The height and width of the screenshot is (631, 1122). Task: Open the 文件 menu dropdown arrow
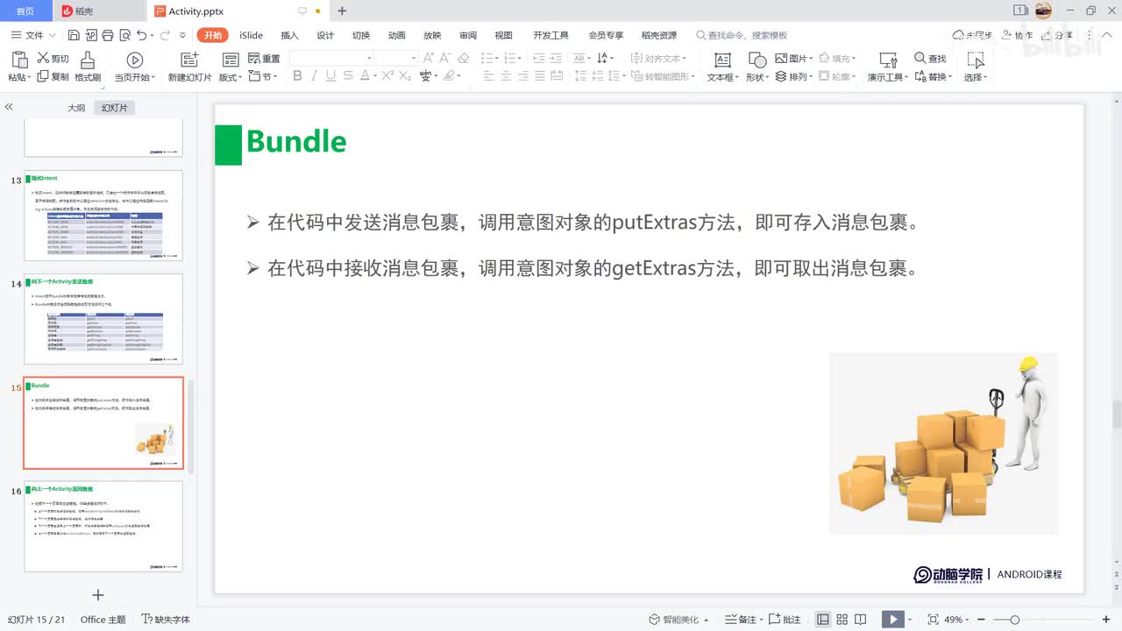[52, 35]
